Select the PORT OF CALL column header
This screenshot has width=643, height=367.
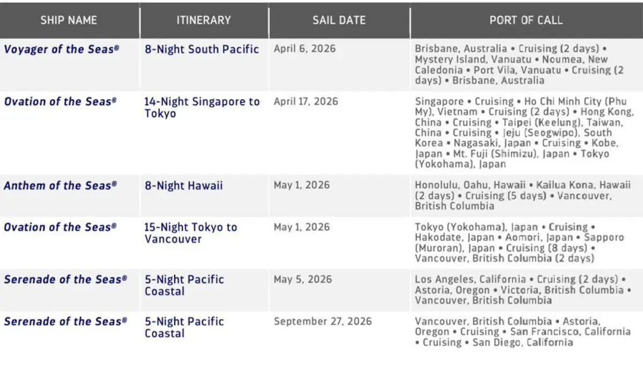pos(526,20)
